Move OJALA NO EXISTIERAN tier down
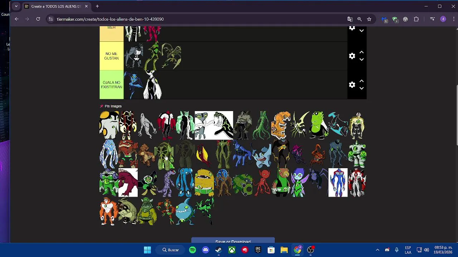Screen dimensions: 458x257 (x=361, y=88)
